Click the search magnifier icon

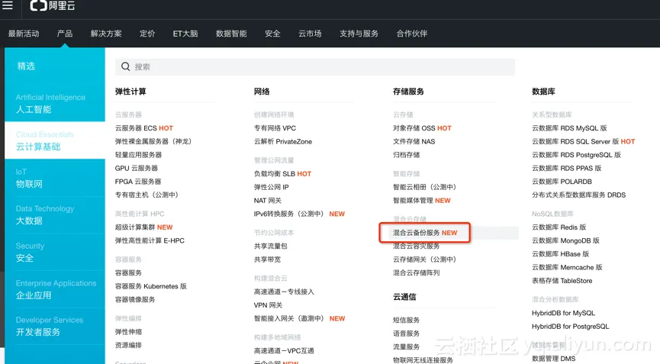tap(125, 66)
